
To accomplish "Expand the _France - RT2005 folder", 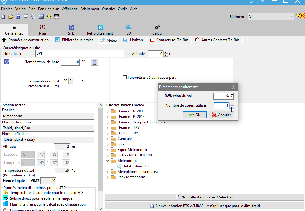I will point(107,111).
